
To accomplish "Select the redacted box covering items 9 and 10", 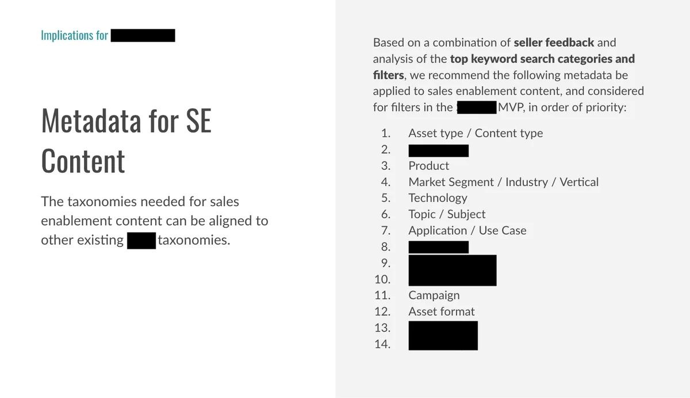I will click(x=452, y=271).
